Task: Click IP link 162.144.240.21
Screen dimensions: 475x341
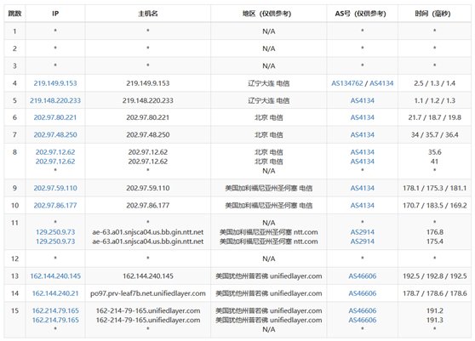Action: pos(55,293)
